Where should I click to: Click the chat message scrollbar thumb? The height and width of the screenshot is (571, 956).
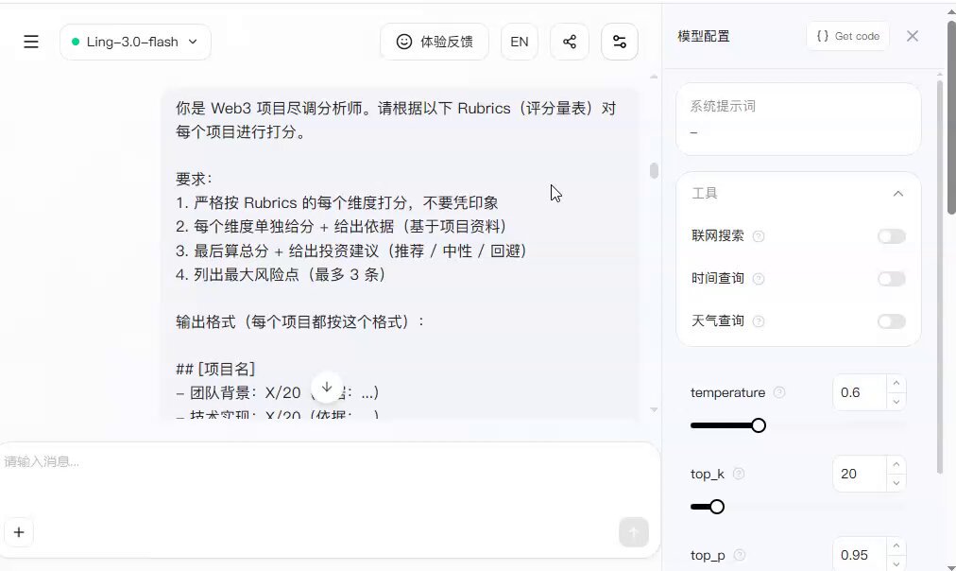tap(655, 171)
